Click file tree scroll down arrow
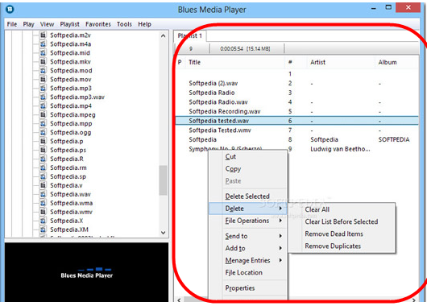 pyautogui.click(x=163, y=233)
